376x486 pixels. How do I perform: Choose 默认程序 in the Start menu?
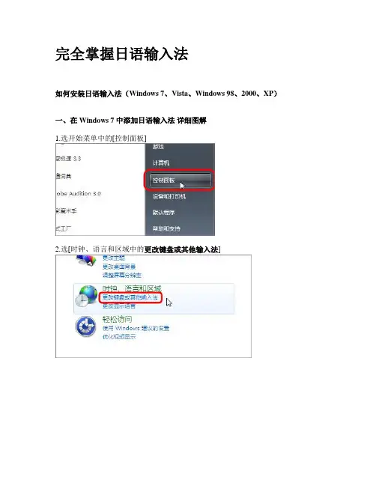point(163,213)
